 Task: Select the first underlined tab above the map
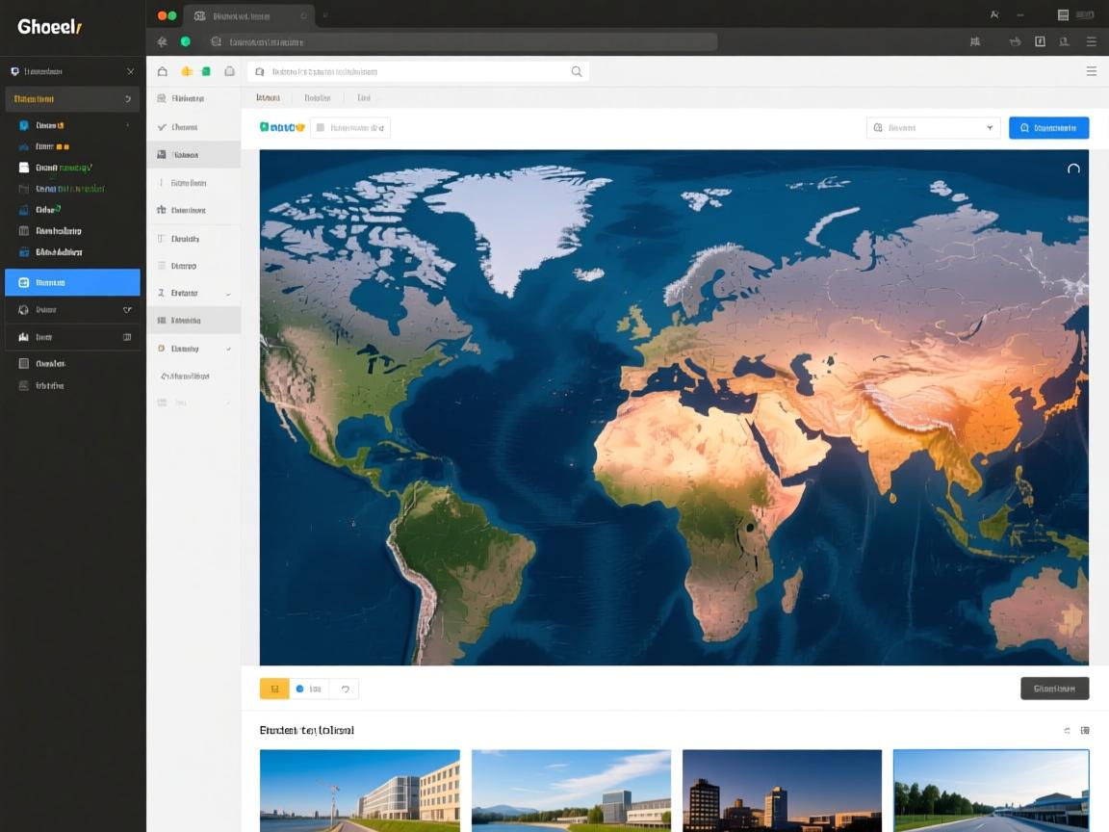click(268, 98)
